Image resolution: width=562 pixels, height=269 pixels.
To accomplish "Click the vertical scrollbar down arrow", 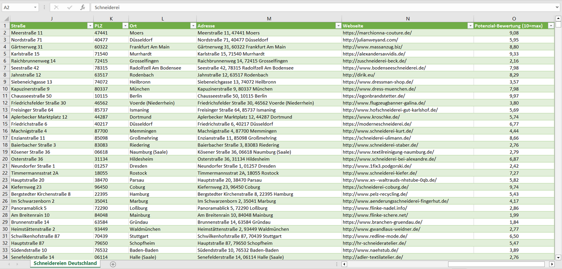I will pos(558,257).
